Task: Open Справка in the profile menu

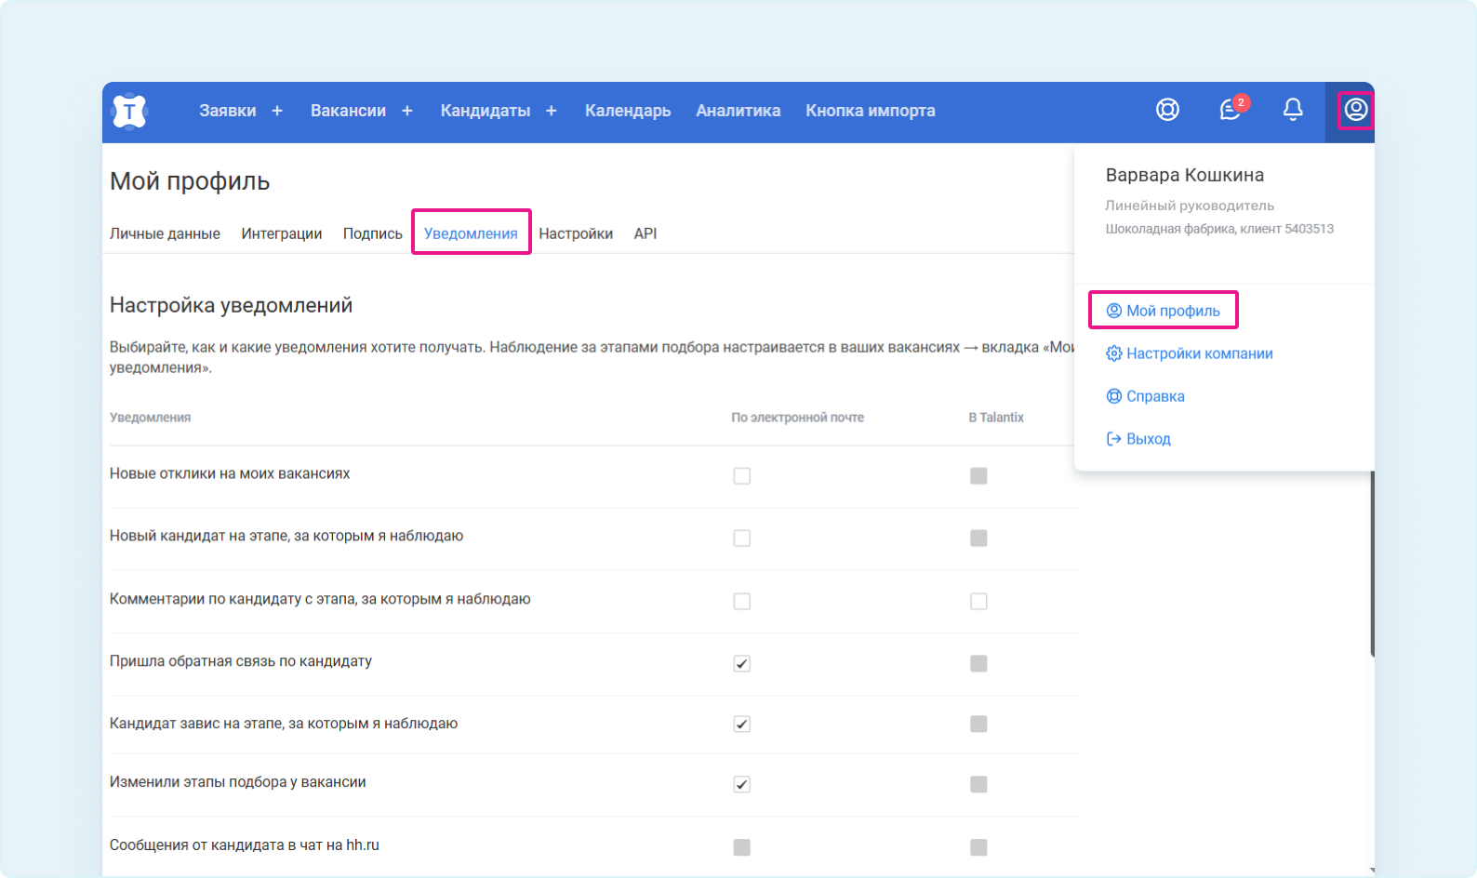Action: [1155, 396]
